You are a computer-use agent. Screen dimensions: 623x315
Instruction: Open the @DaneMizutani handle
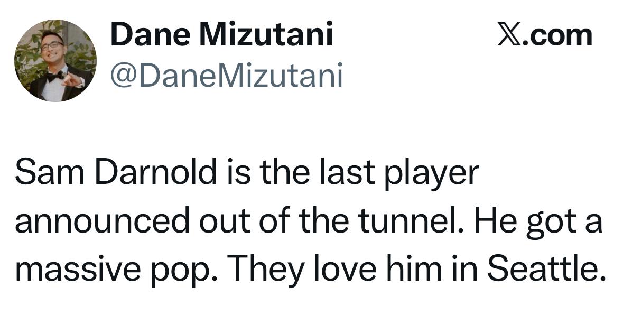pyautogui.click(x=226, y=75)
